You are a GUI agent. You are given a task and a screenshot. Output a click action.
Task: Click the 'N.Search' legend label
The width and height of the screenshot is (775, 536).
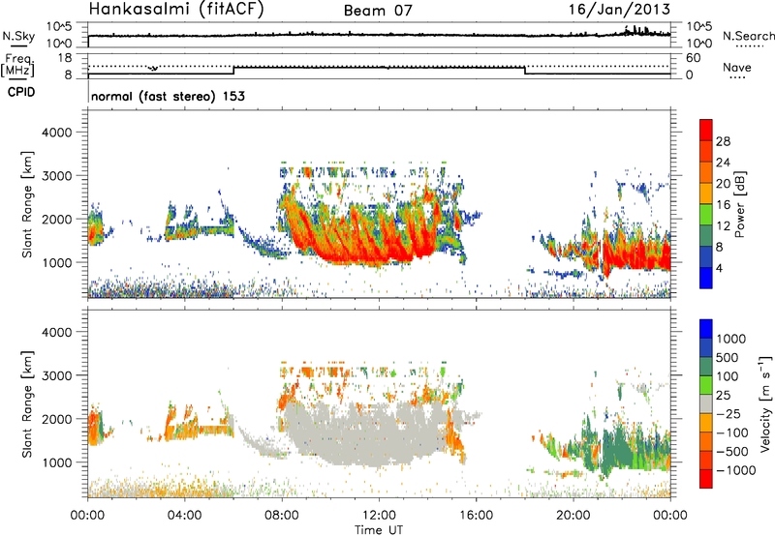tap(748, 36)
